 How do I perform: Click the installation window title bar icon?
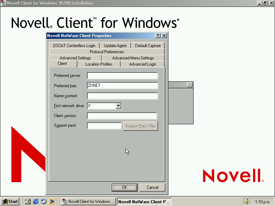pos(3,3)
